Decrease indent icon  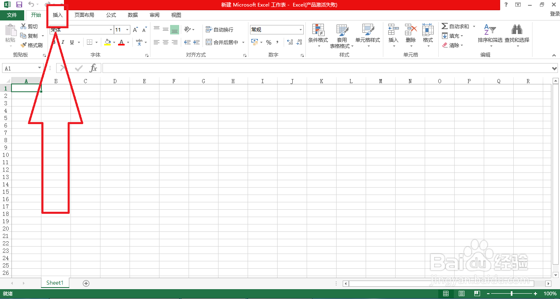[x=187, y=42]
